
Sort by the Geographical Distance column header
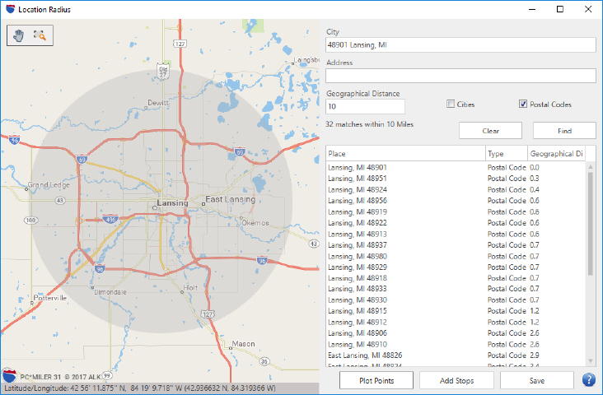(x=556, y=153)
